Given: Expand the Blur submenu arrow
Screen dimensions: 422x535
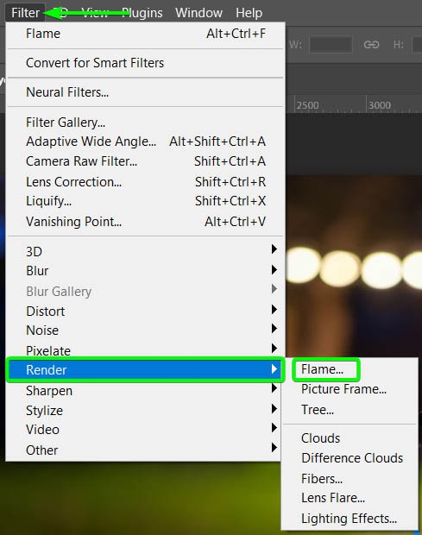Looking at the screenshot, I should tap(274, 270).
